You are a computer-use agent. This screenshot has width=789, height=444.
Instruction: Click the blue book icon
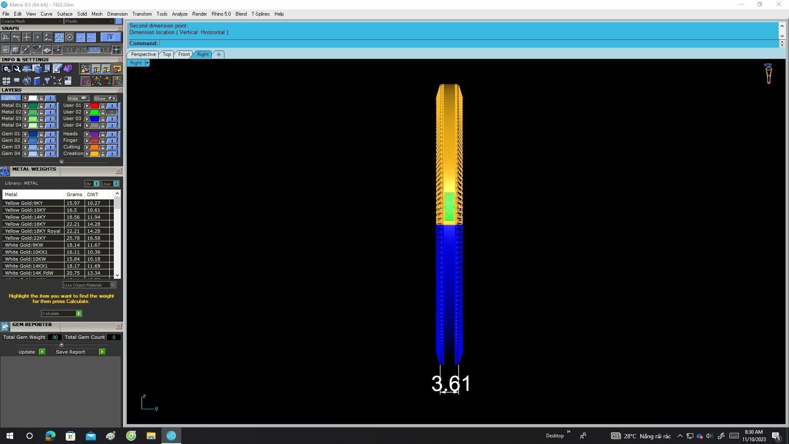tap(37, 81)
